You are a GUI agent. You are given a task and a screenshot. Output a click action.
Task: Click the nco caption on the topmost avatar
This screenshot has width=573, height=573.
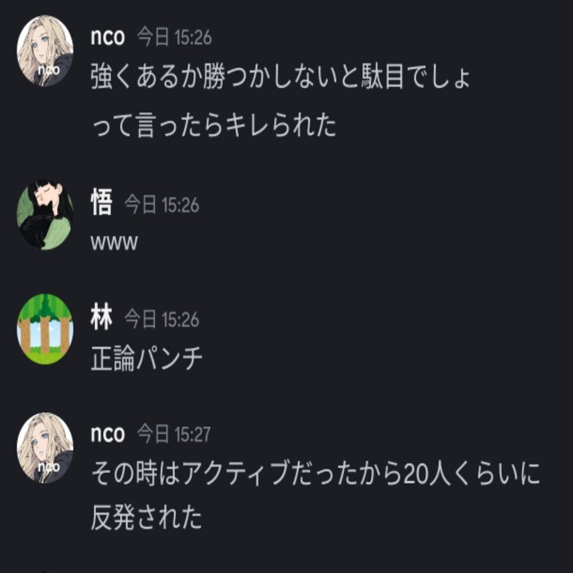48,70
